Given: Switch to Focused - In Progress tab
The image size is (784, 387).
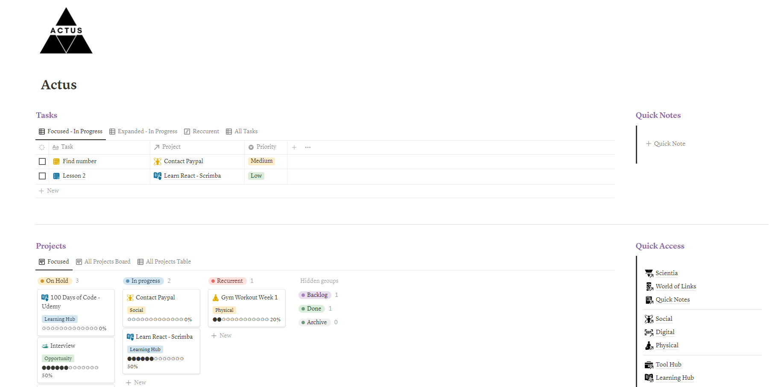Looking at the screenshot, I should click(70, 132).
